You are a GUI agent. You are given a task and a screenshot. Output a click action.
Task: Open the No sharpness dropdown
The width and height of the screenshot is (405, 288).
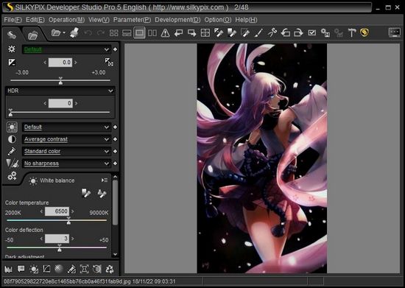coord(66,164)
